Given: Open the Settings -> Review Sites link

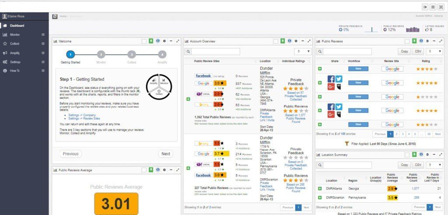Looking at the screenshot, I should click(x=84, y=118).
